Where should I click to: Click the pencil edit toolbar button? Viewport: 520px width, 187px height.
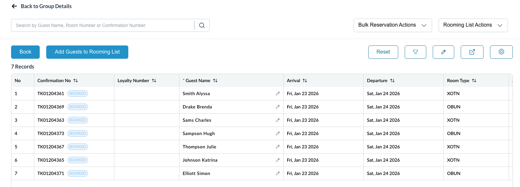point(443,52)
